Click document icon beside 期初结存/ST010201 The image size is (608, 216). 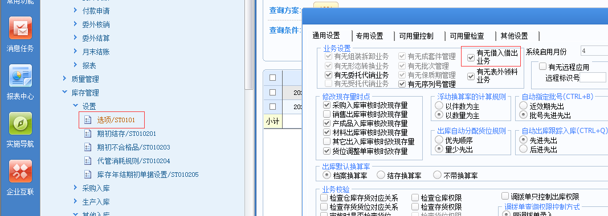point(88,134)
